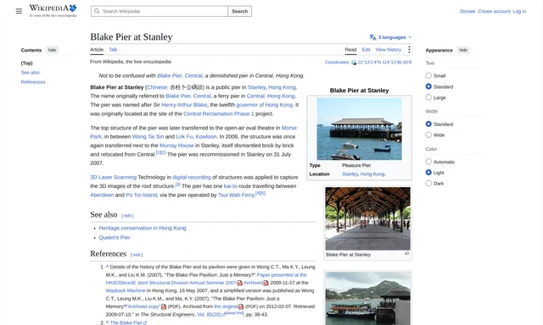The height and width of the screenshot is (325, 543).
Task: Open the covered pier interior photo
Action: click(x=367, y=218)
